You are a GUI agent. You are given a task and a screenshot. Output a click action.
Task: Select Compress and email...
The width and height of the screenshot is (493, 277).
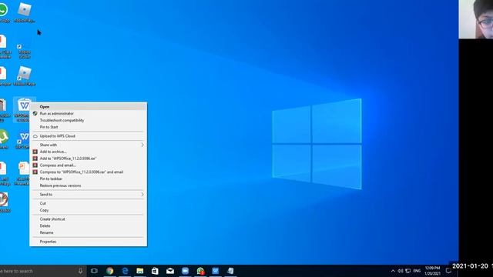point(88,165)
